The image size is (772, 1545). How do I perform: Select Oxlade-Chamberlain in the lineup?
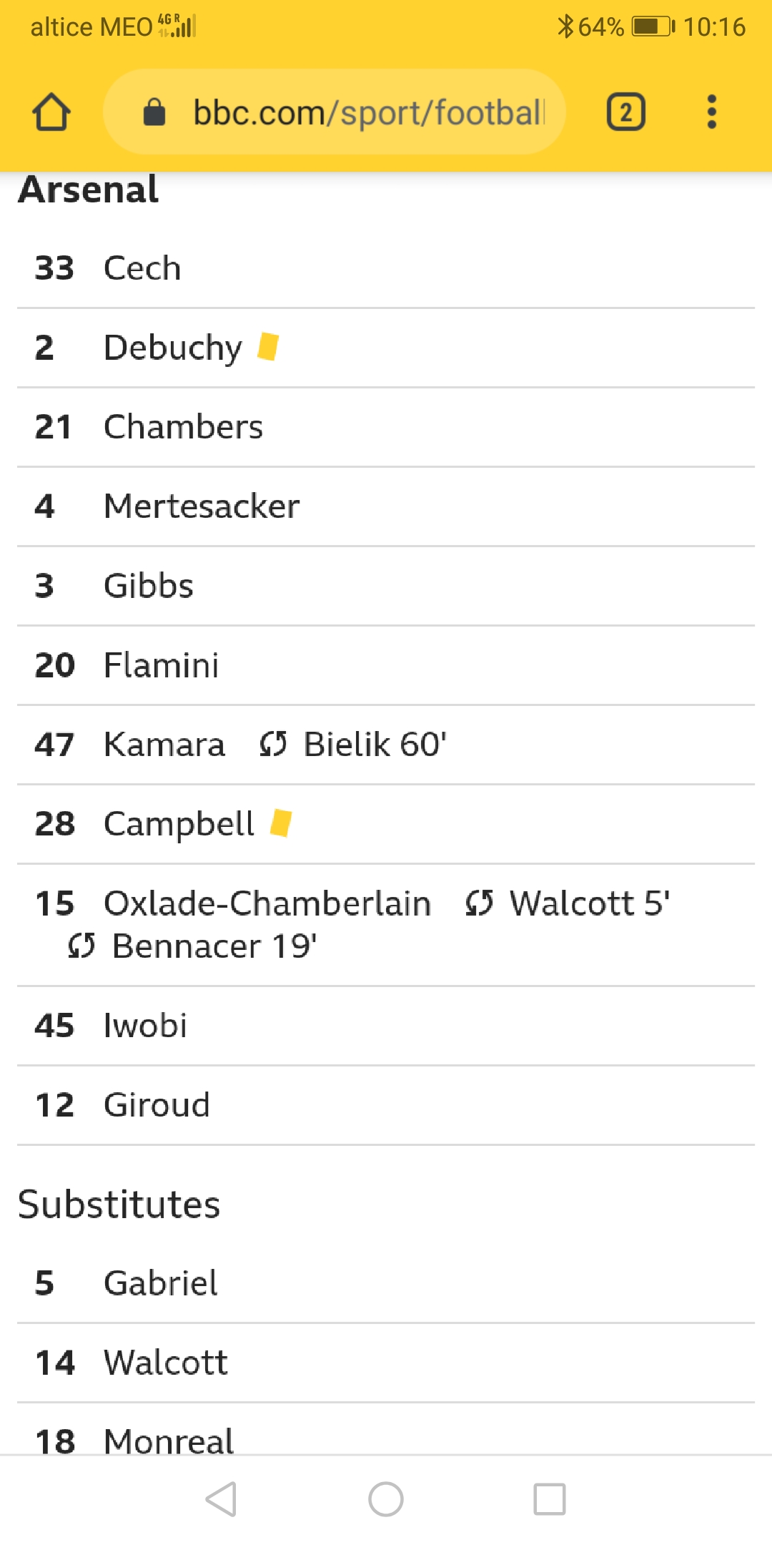(267, 903)
